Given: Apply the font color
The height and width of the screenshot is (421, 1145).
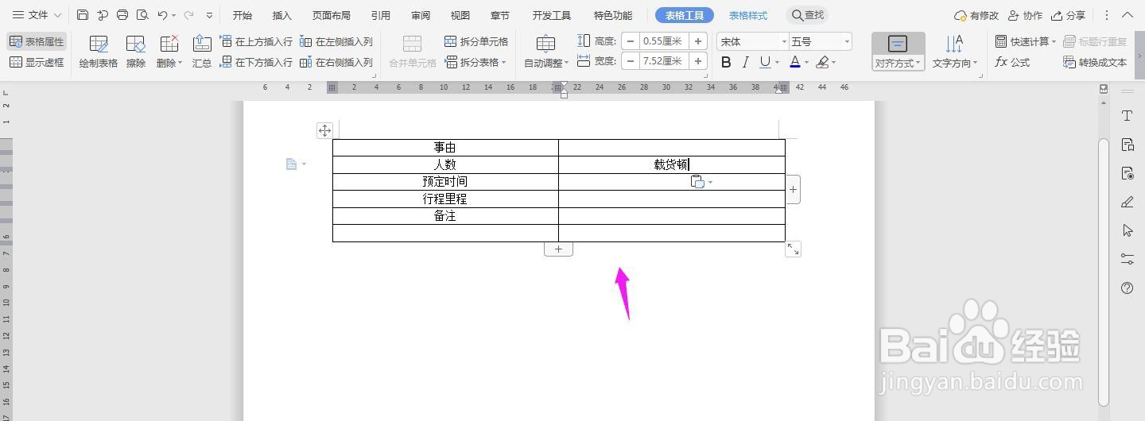Looking at the screenshot, I should click(795, 62).
